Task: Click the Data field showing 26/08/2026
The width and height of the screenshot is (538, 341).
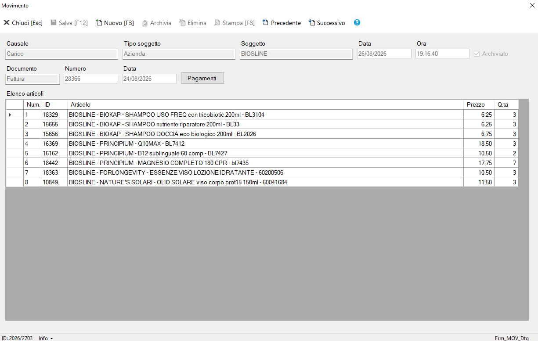Action: click(x=384, y=54)
